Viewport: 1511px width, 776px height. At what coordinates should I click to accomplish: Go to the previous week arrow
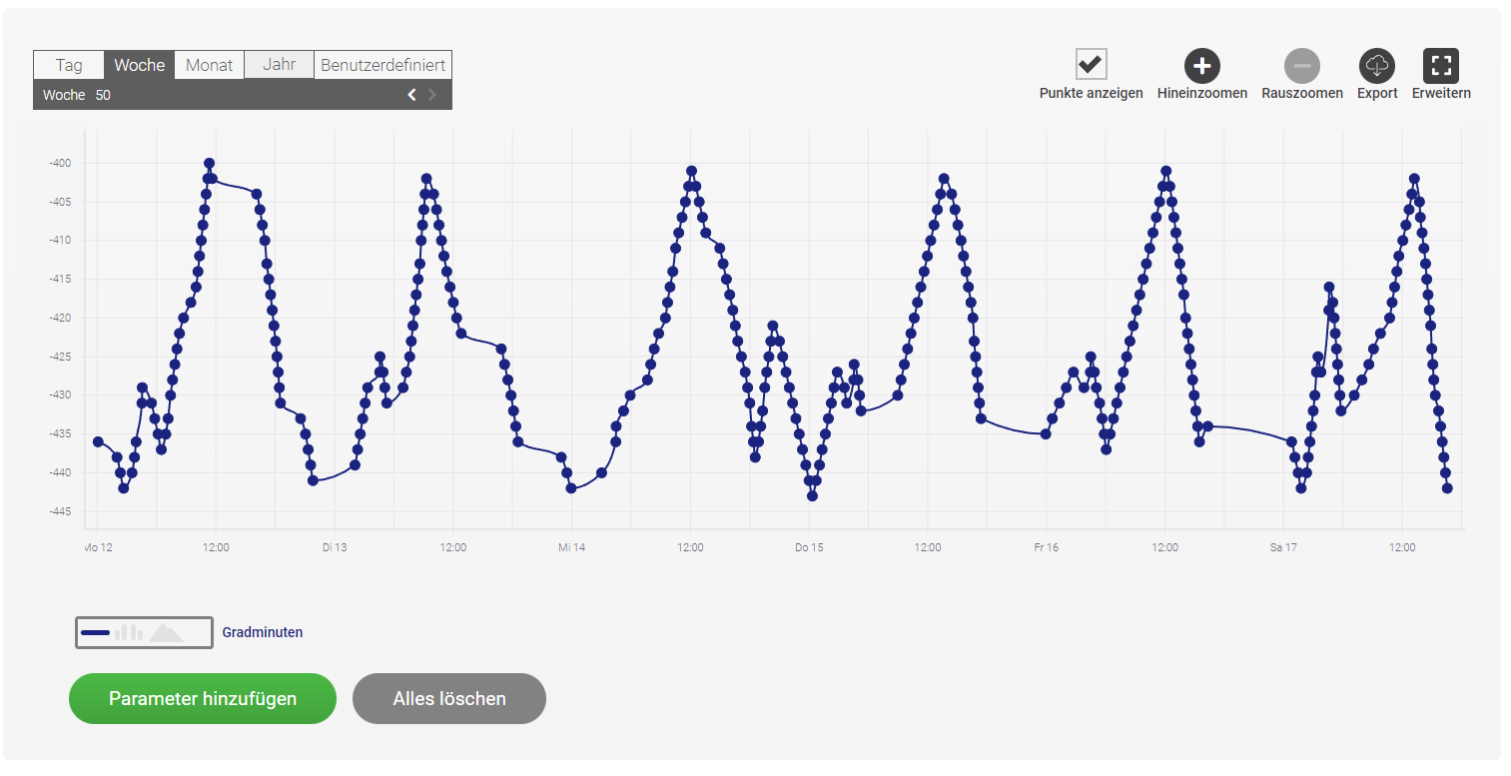point(411,95)
